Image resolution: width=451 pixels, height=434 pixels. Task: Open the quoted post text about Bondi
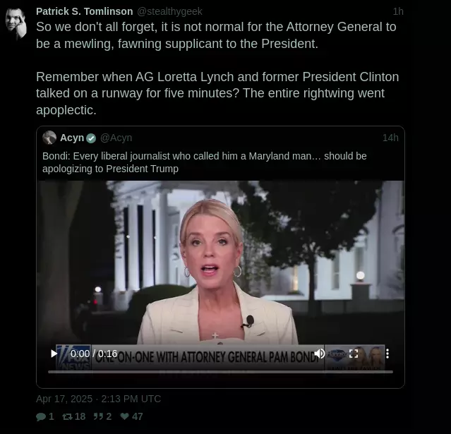coord(205,162)
